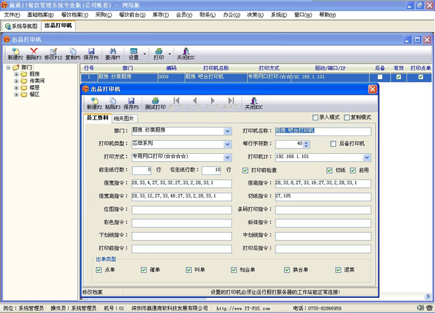The height and width of the screenshot is (313, 435).
Task: Switch to the 相关图片 tab
Action: coord(125,118)
